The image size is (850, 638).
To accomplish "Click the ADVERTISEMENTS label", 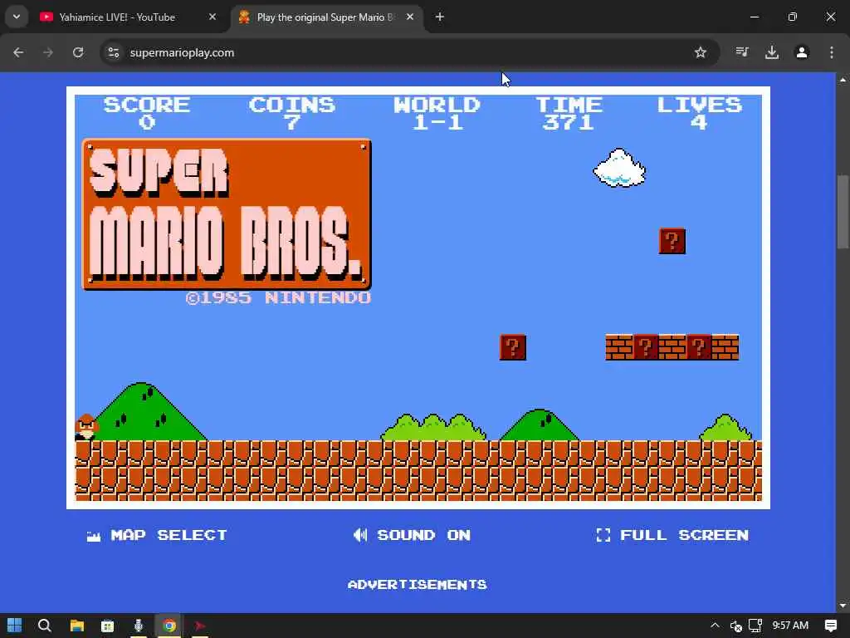I will coord(418,584).
